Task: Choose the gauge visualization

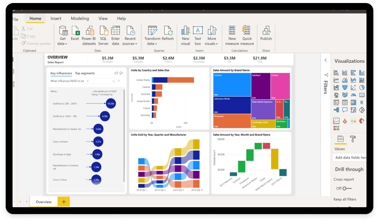Action: (x=353, y=95)
